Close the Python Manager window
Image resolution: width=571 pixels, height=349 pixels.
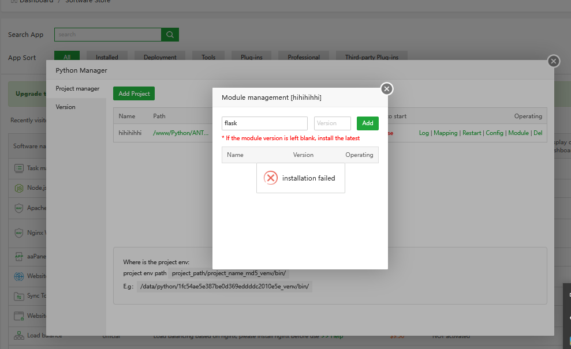553,61
